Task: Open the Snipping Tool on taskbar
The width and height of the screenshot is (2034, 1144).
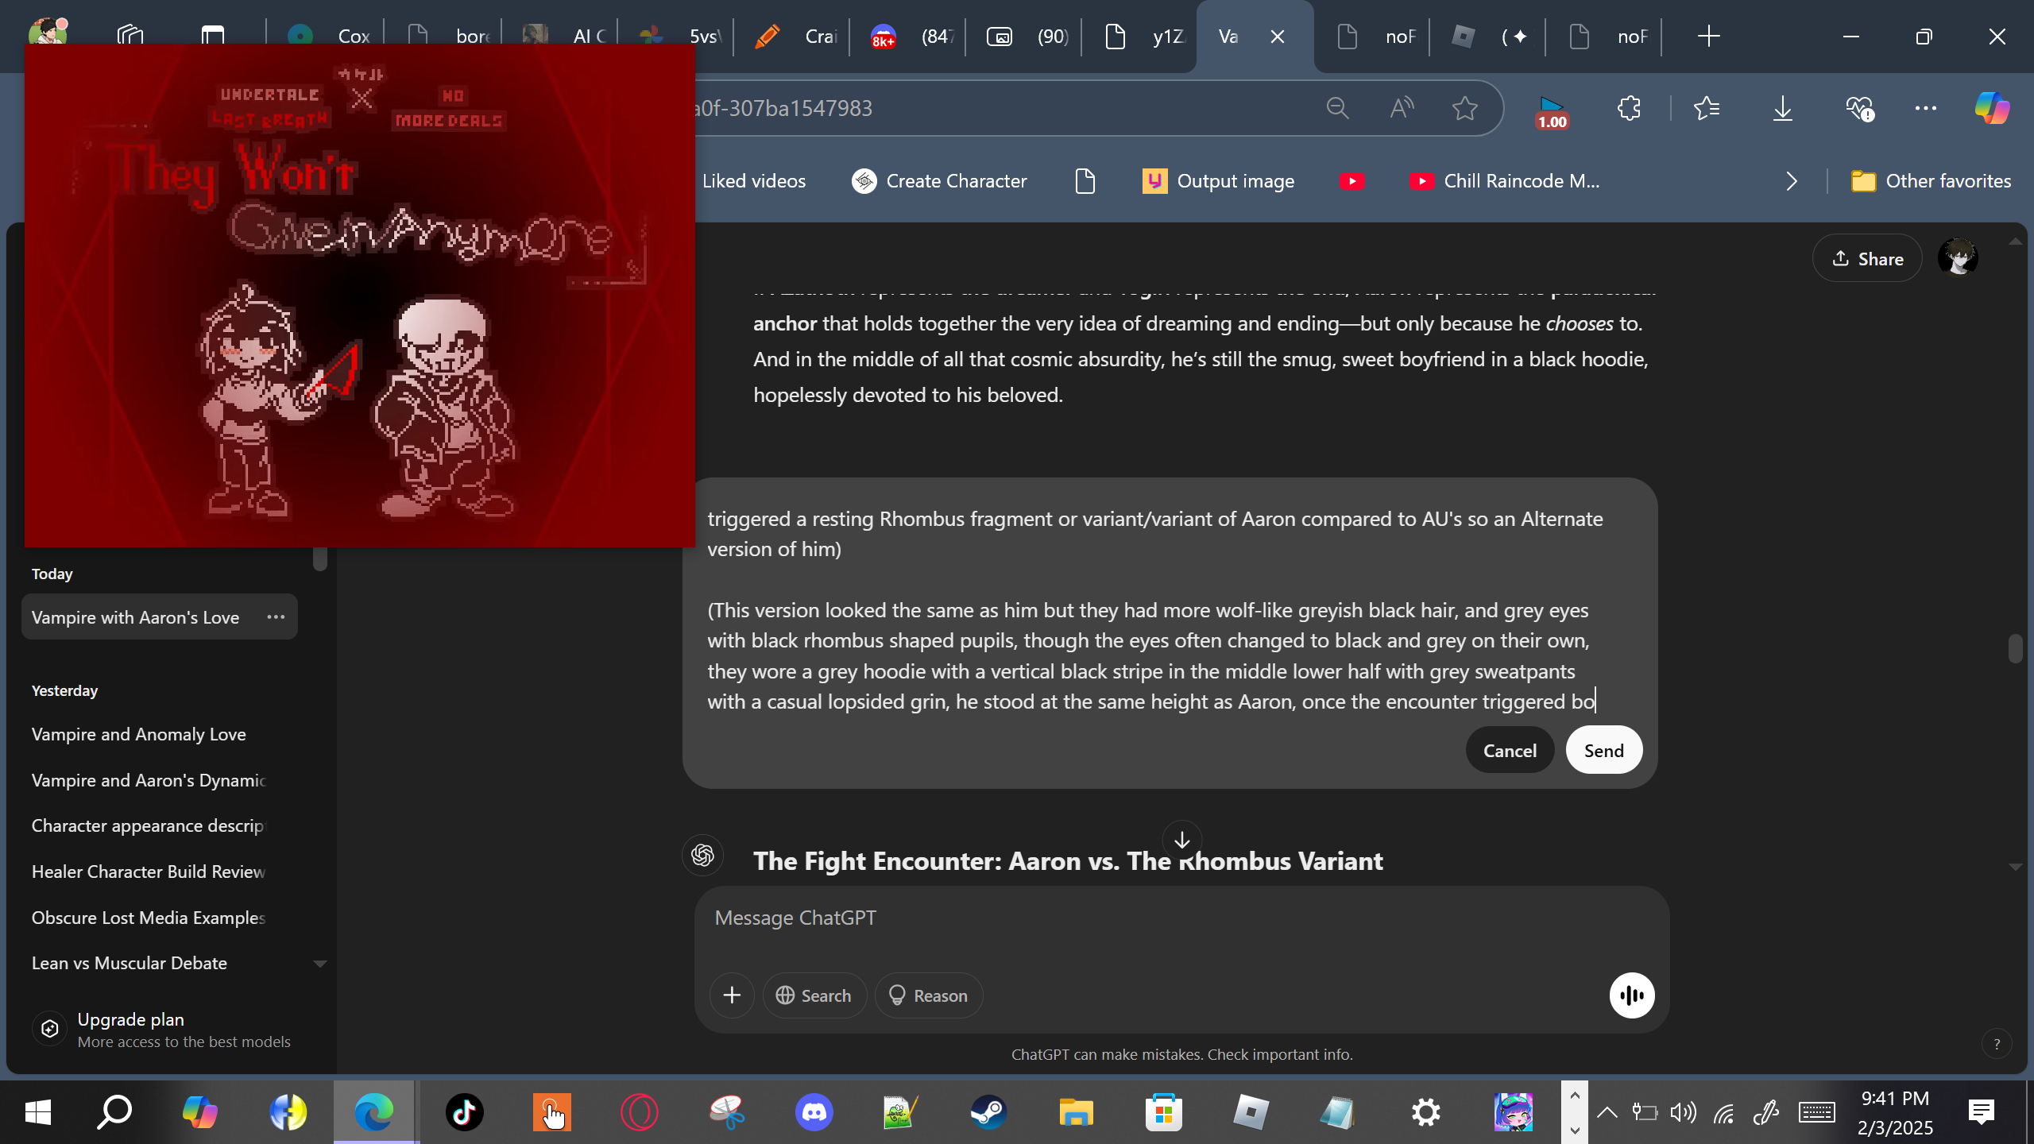Action: [x=726, y=1112]
